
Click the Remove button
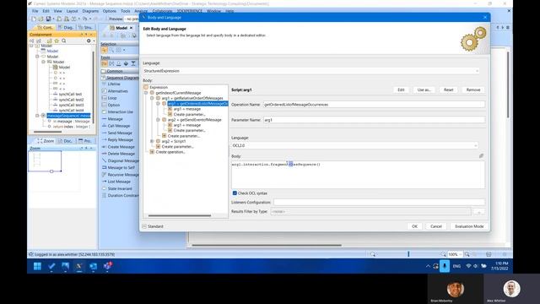click(473, 90)
